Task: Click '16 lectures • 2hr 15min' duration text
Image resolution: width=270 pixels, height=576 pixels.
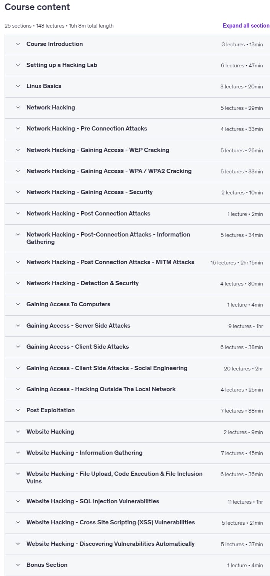Action: [237, 263]
